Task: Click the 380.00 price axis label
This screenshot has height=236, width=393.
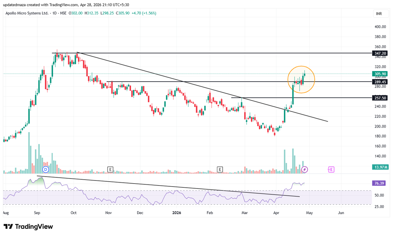Action: (x=380, y=37)
